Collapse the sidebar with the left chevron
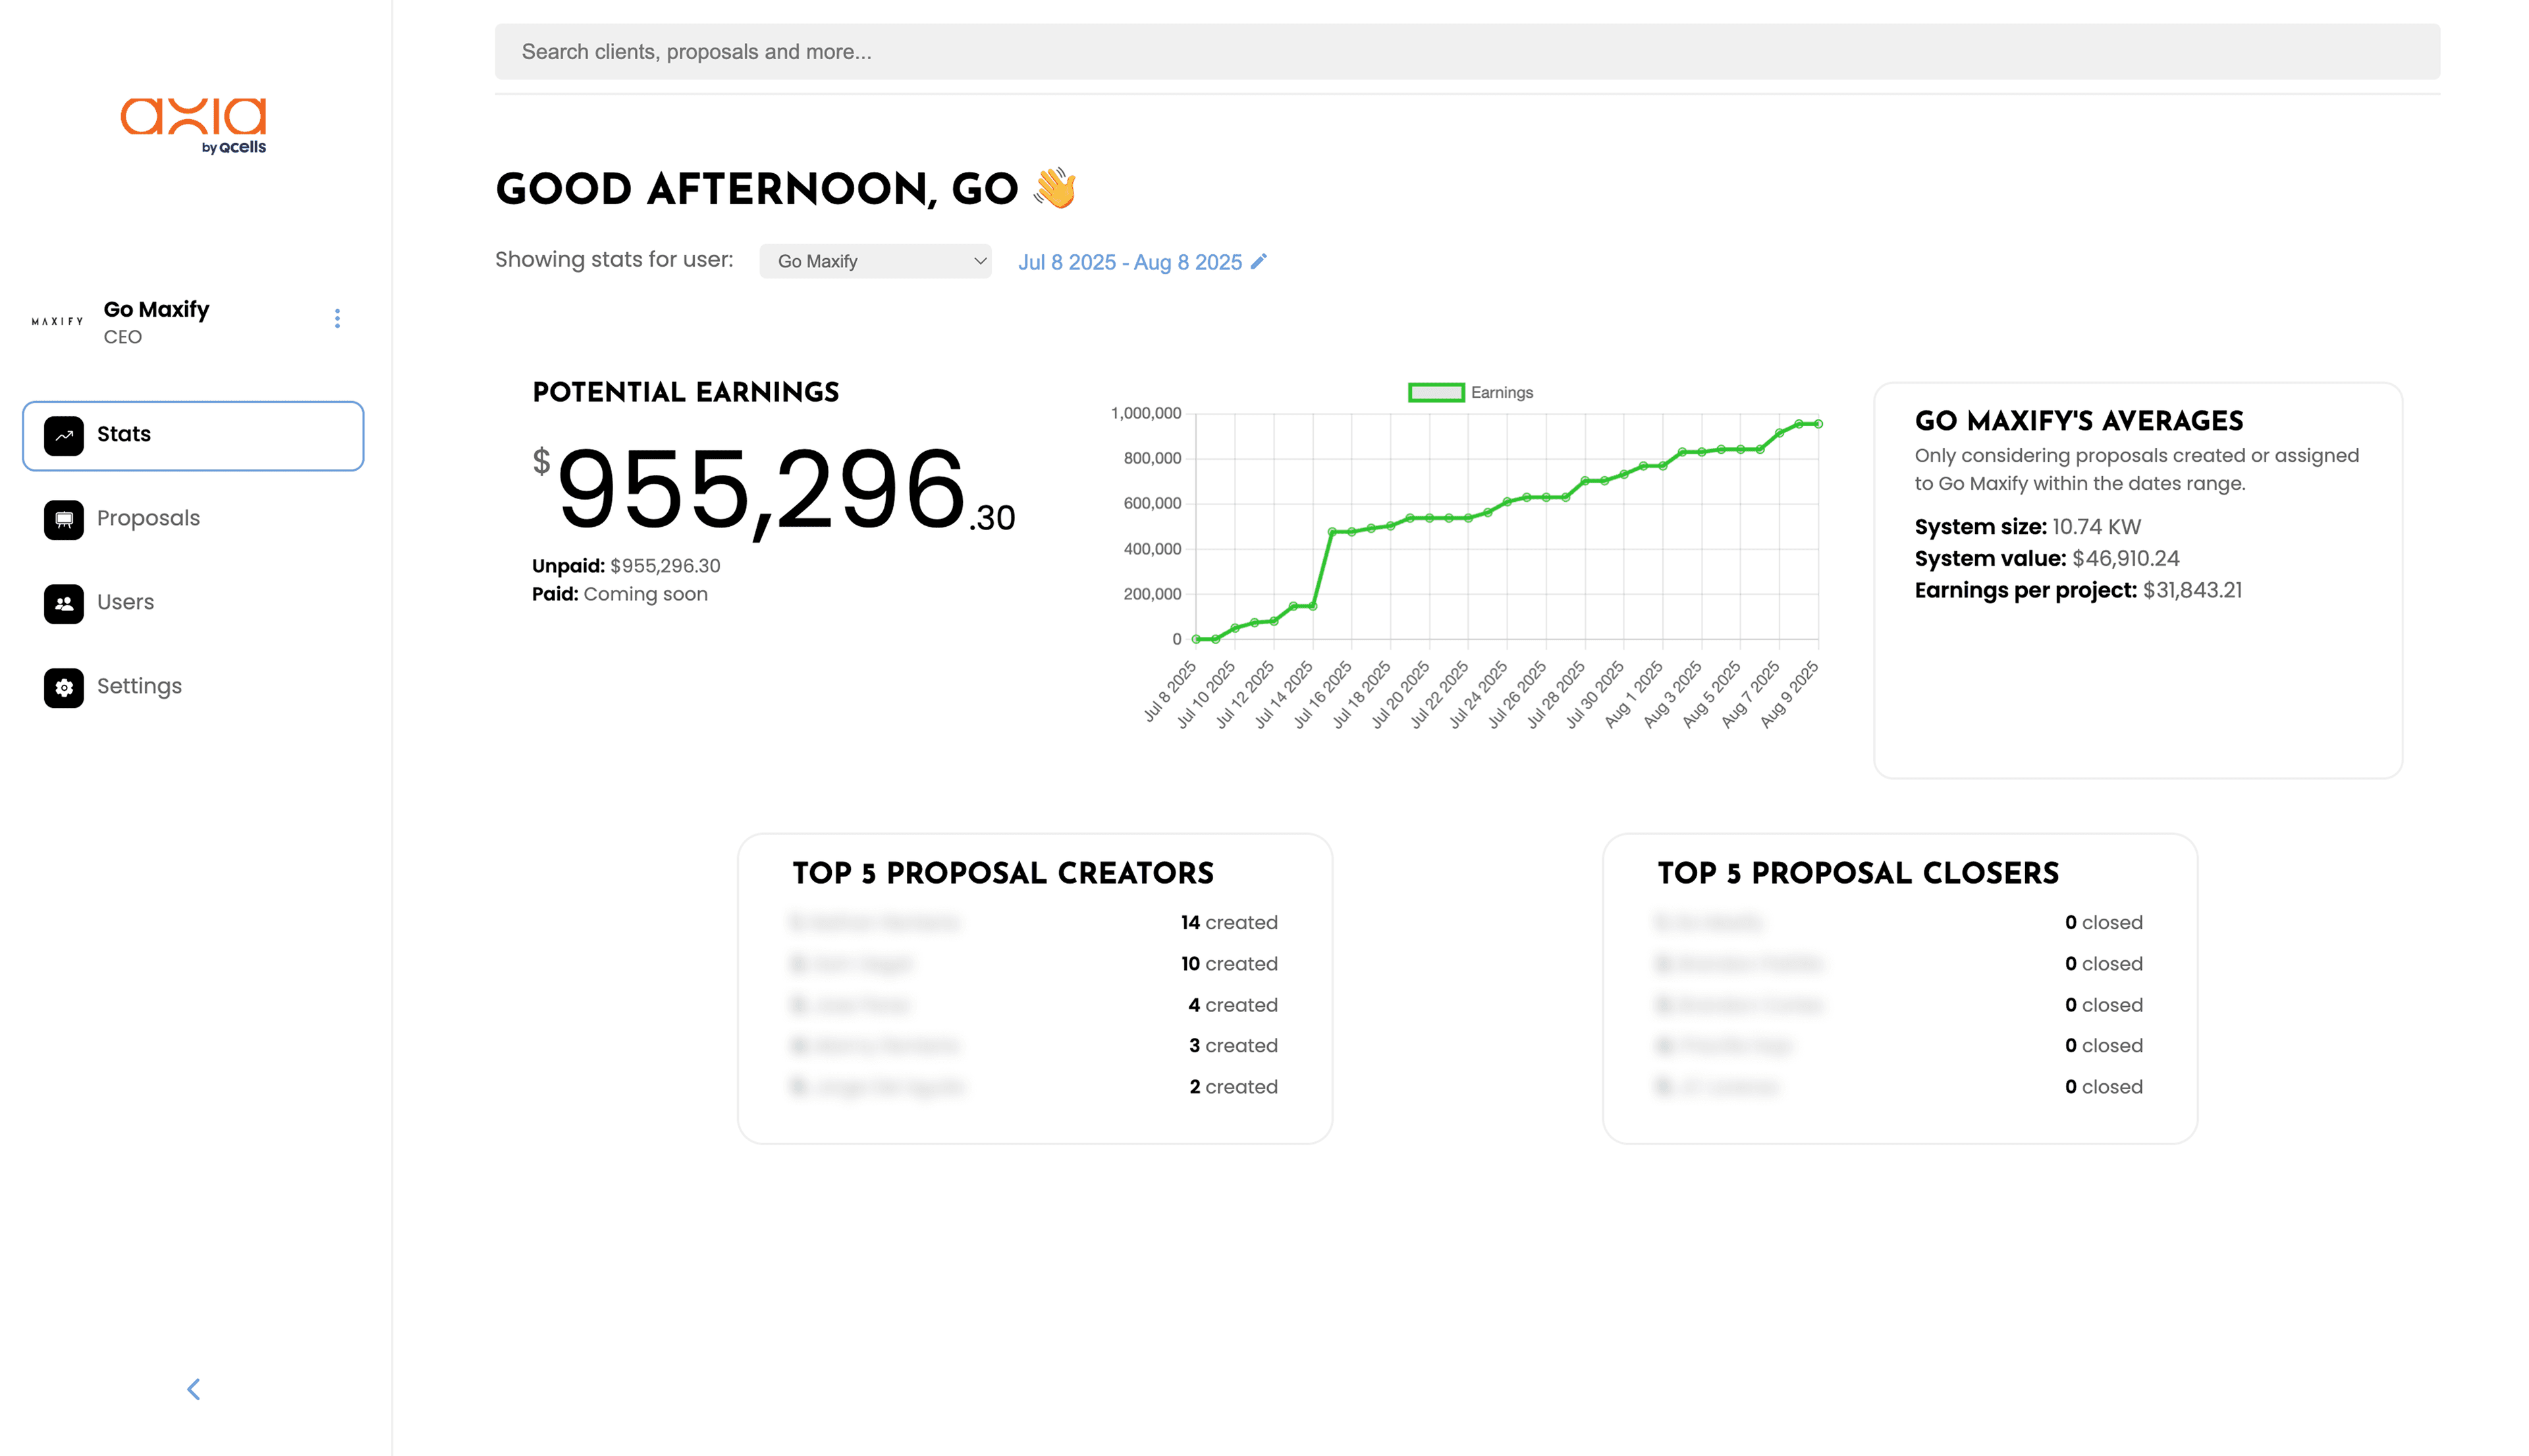This screenshot has height=1456, width=2529. [194, 1389]
